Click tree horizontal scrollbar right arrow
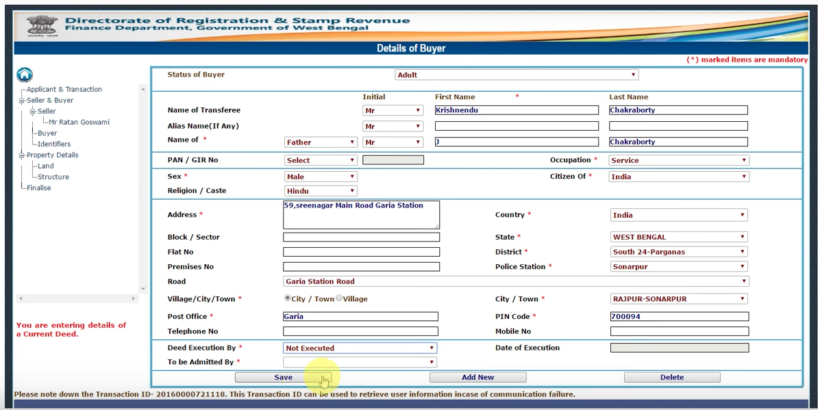The height and width of the screenshot is (410, 818). (133, 298)
